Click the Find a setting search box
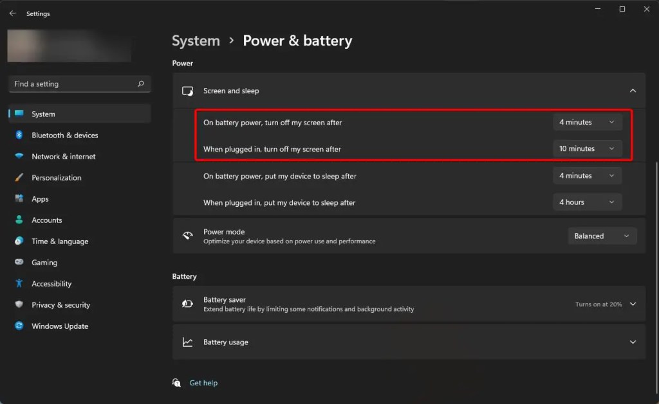The height and width of the screenshot is (404, 659). coord(79,84)
